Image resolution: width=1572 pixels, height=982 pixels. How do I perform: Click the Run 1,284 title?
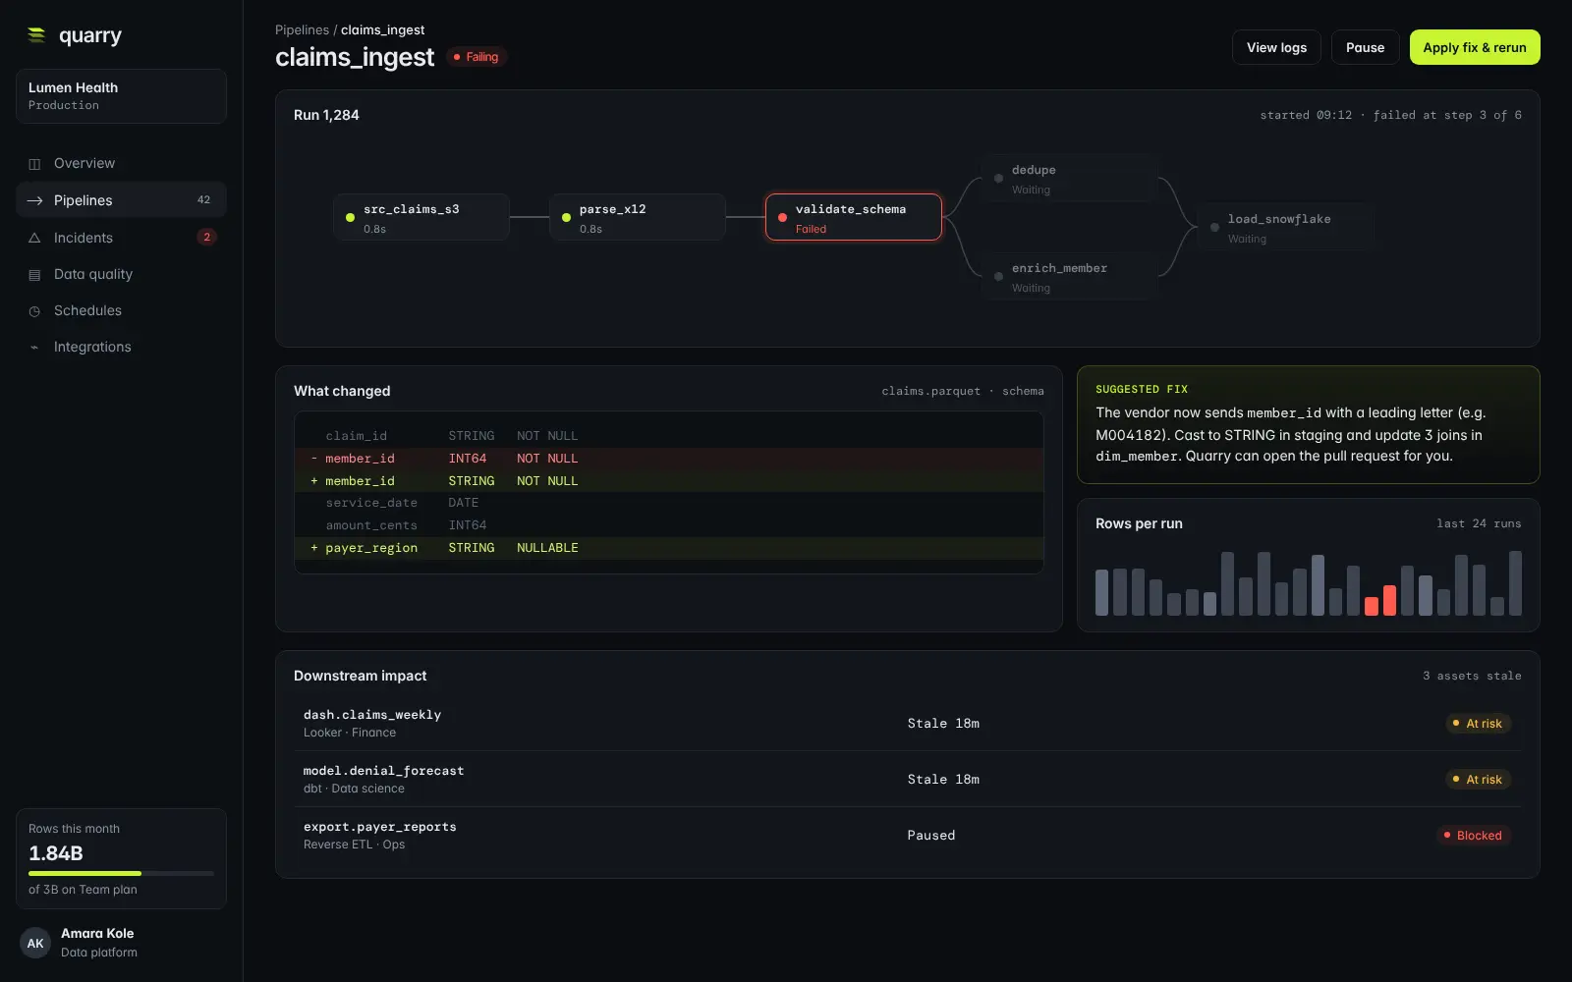click(326, 115)
